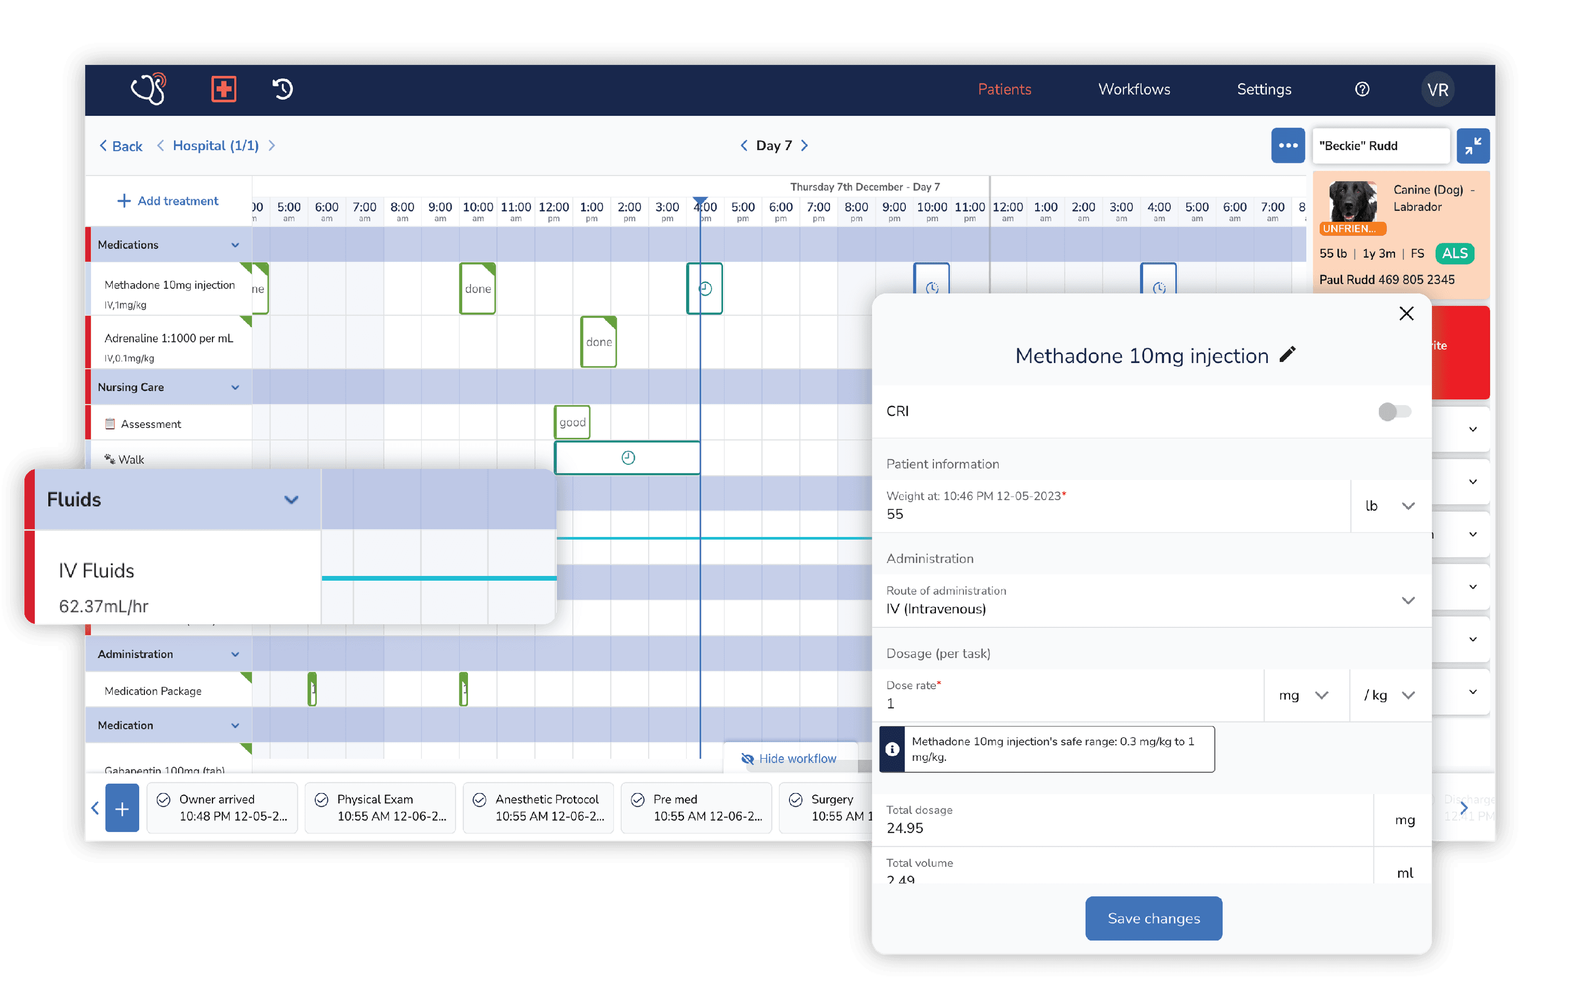Click Save changes button
The width and height of the screenshot is (1581, 1007).
1154,918
